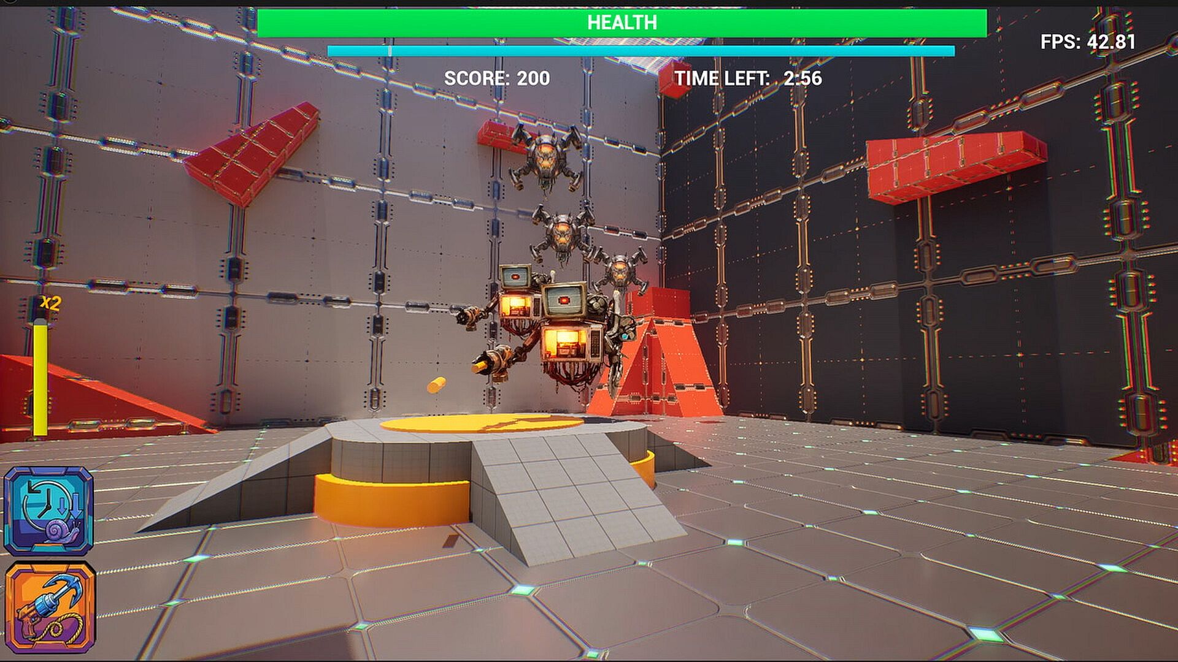Click the FPS counter text

pos(1087,42)
